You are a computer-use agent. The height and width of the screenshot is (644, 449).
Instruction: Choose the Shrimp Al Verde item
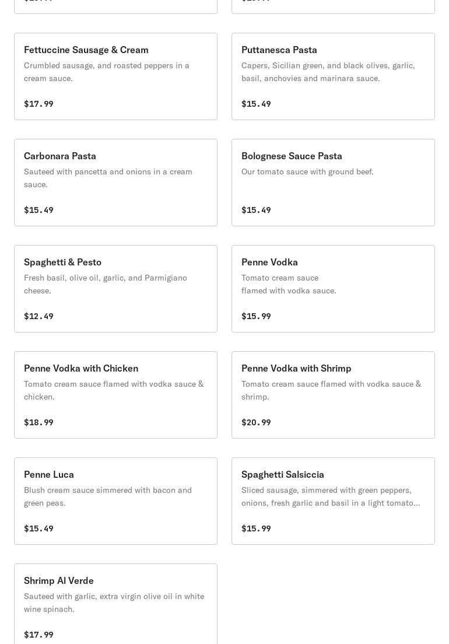[x=115, y=605]
